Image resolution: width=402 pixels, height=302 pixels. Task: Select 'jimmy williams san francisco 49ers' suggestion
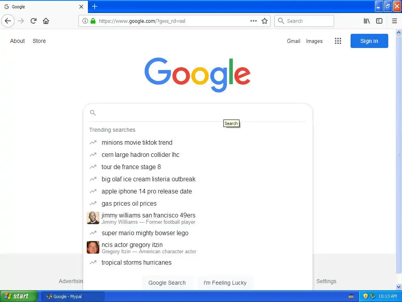197,218
